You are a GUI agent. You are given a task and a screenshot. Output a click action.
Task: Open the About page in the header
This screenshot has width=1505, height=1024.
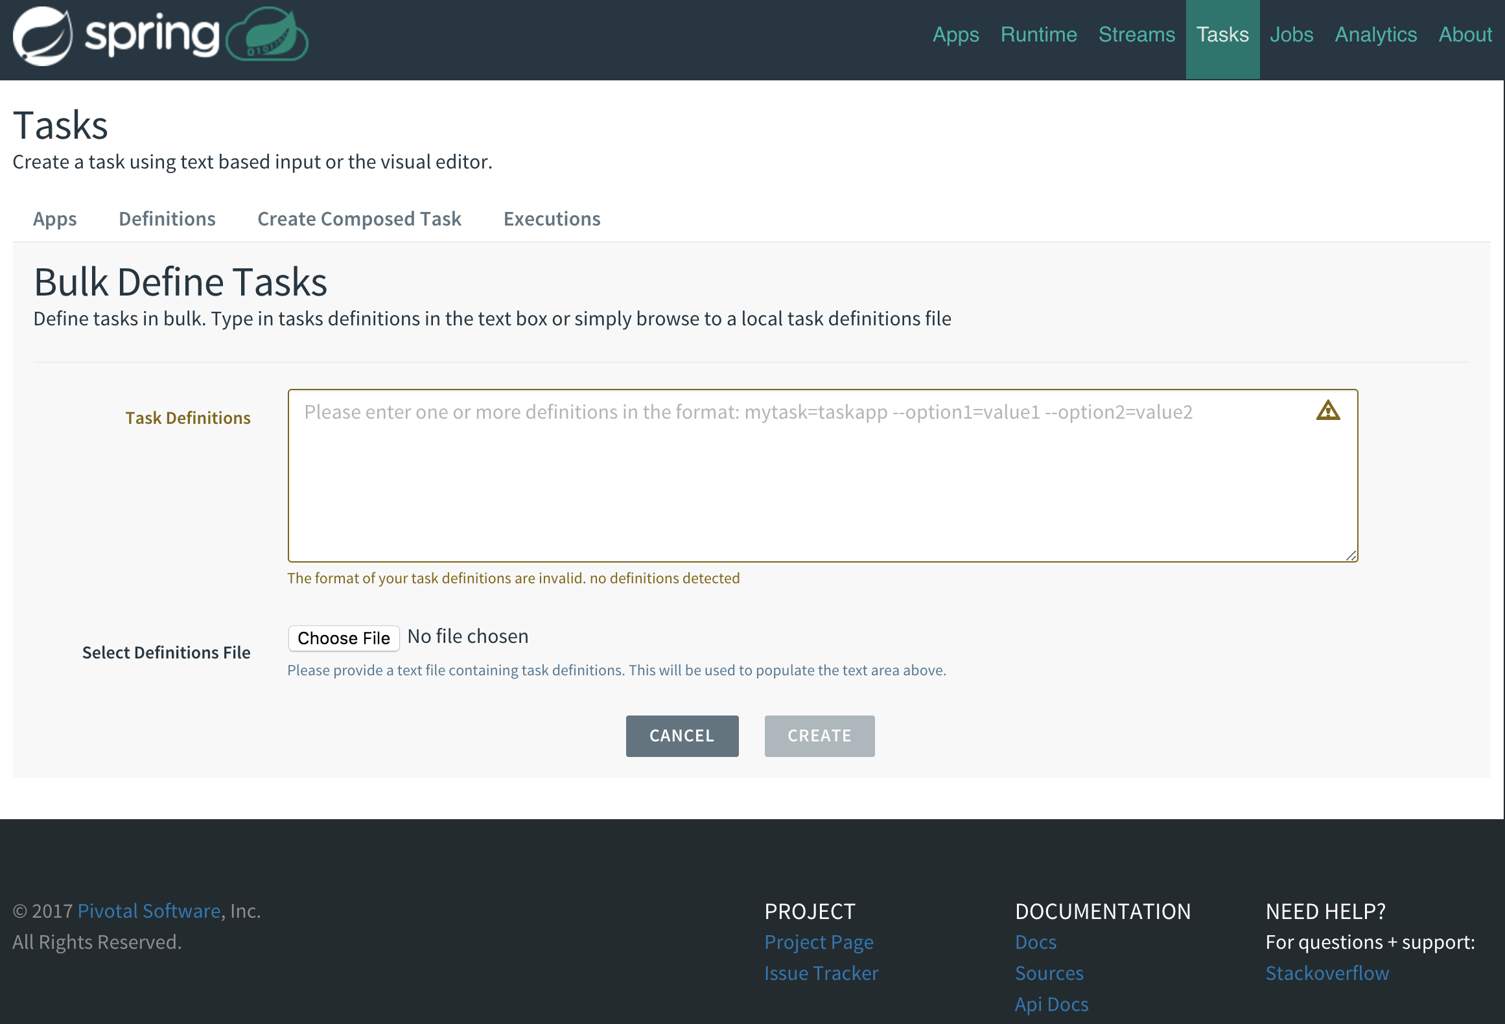pos(1465,35)
